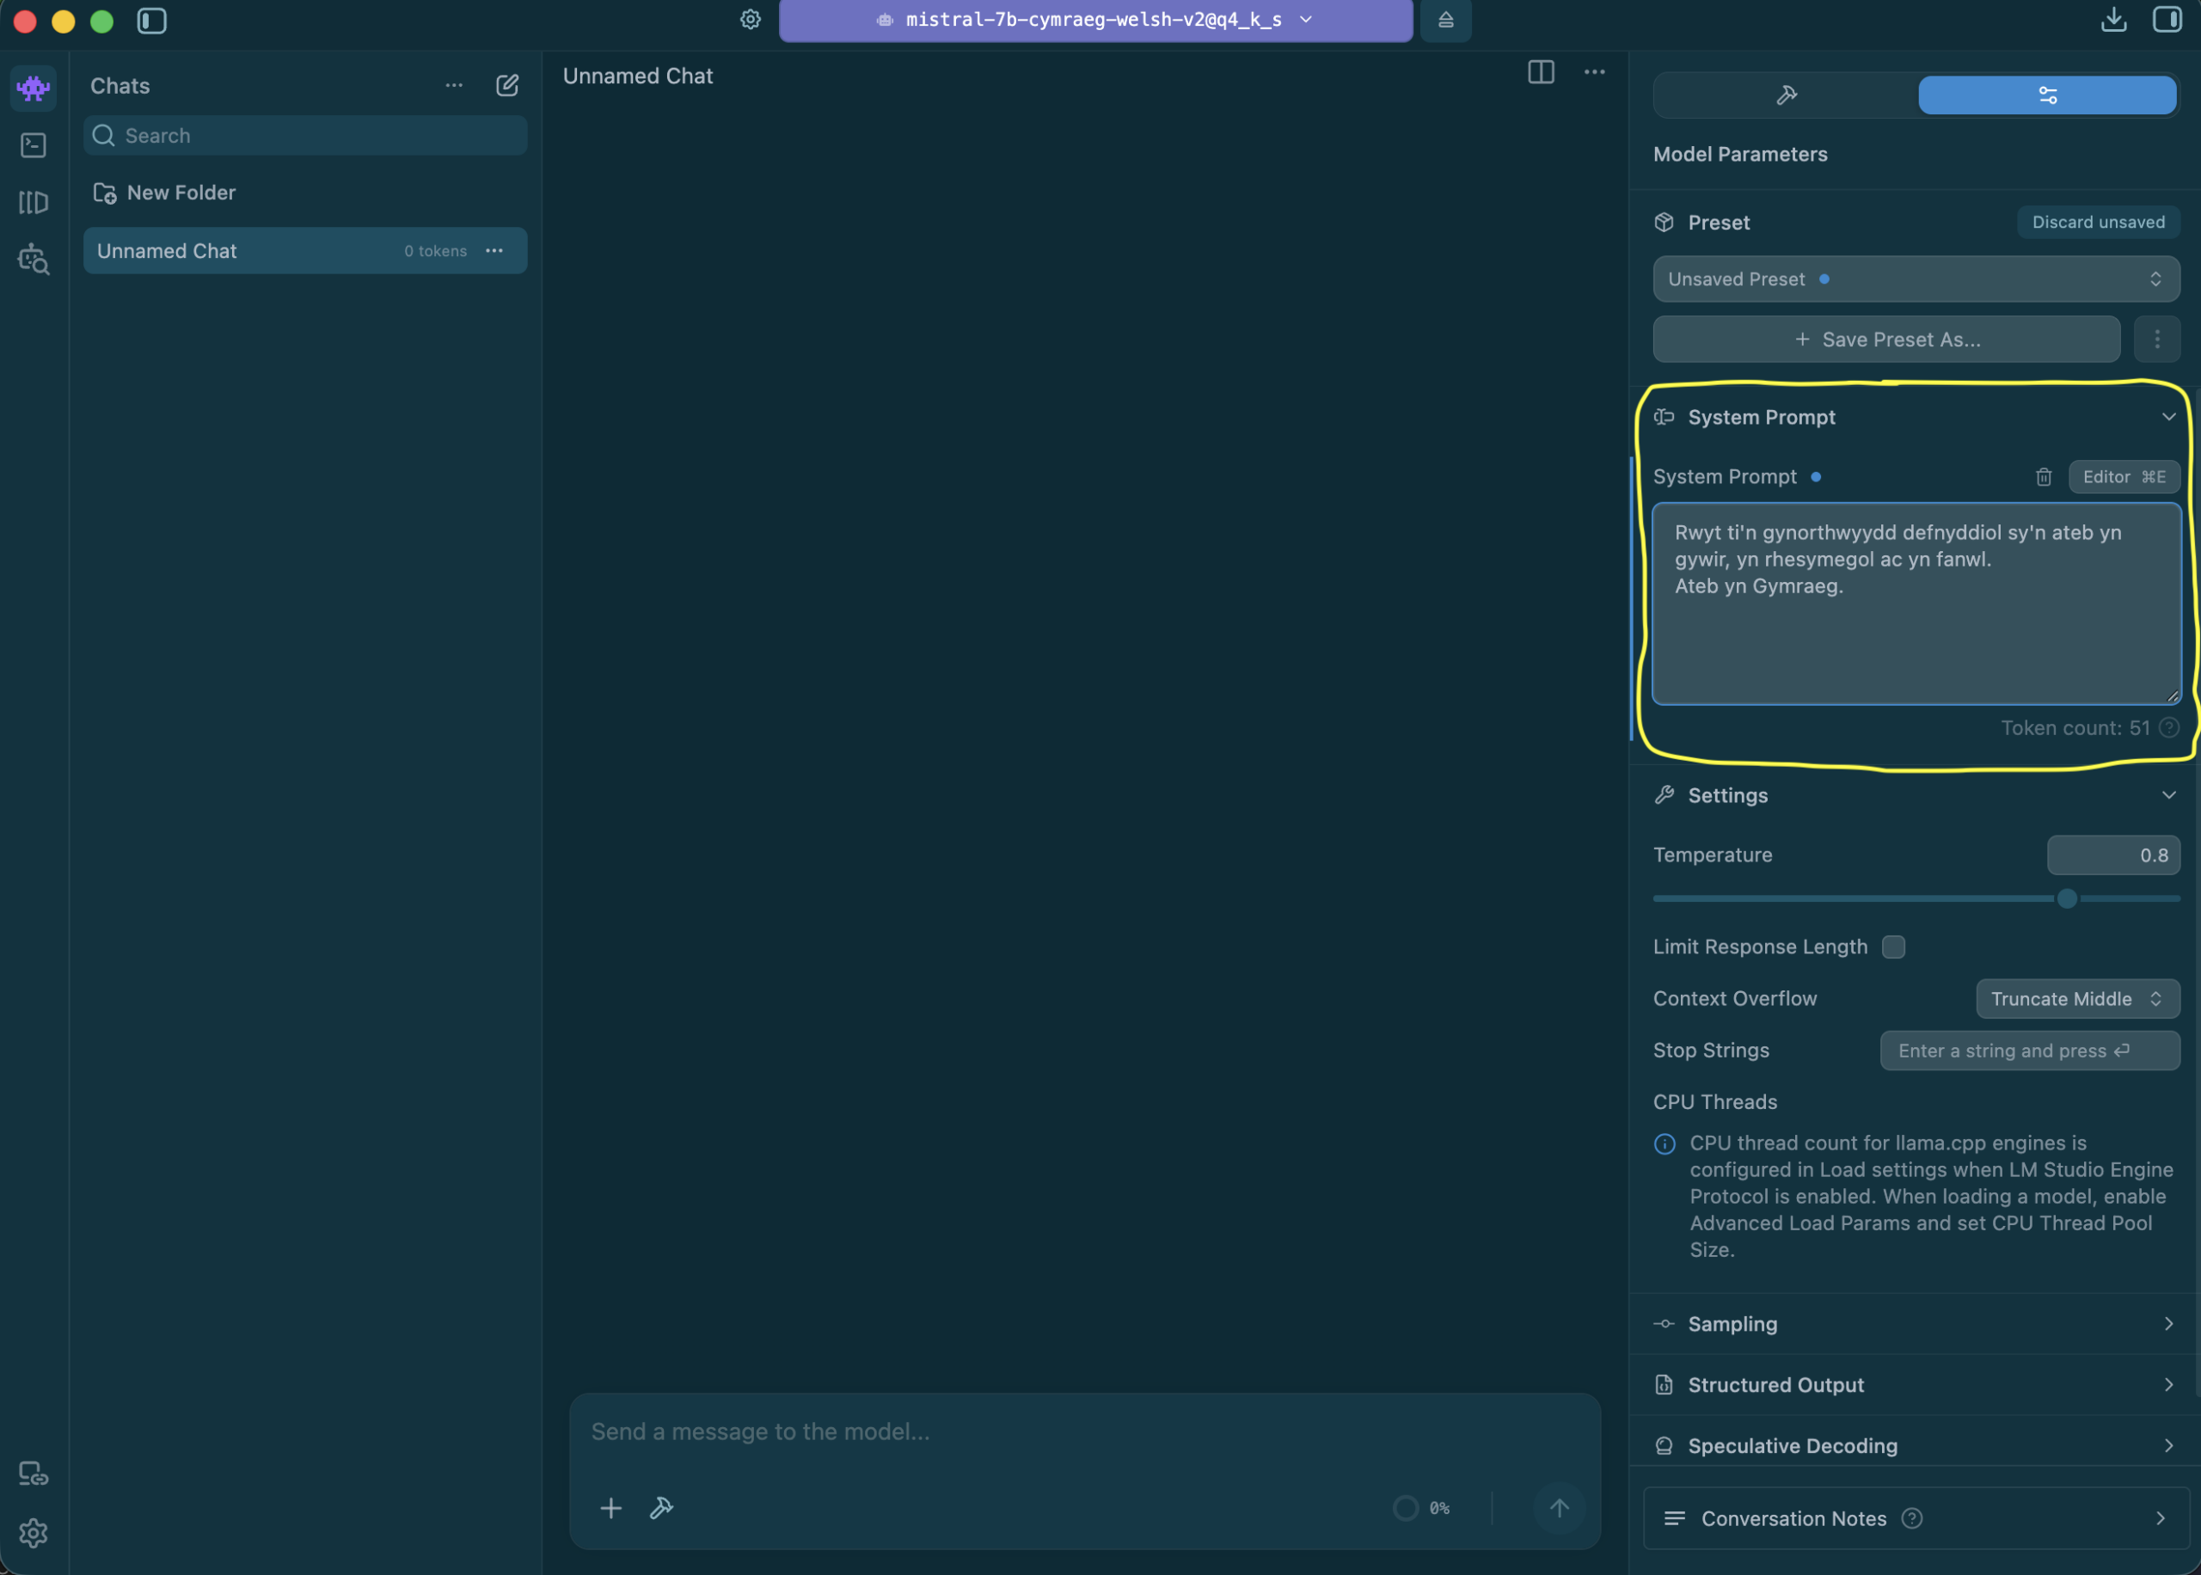Click the send message arrow button
2201x1575 pixels.
1559,1508
